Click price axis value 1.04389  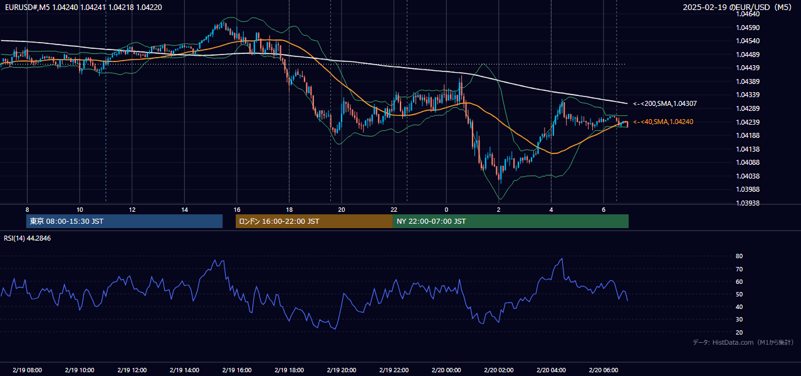point(748,81)
